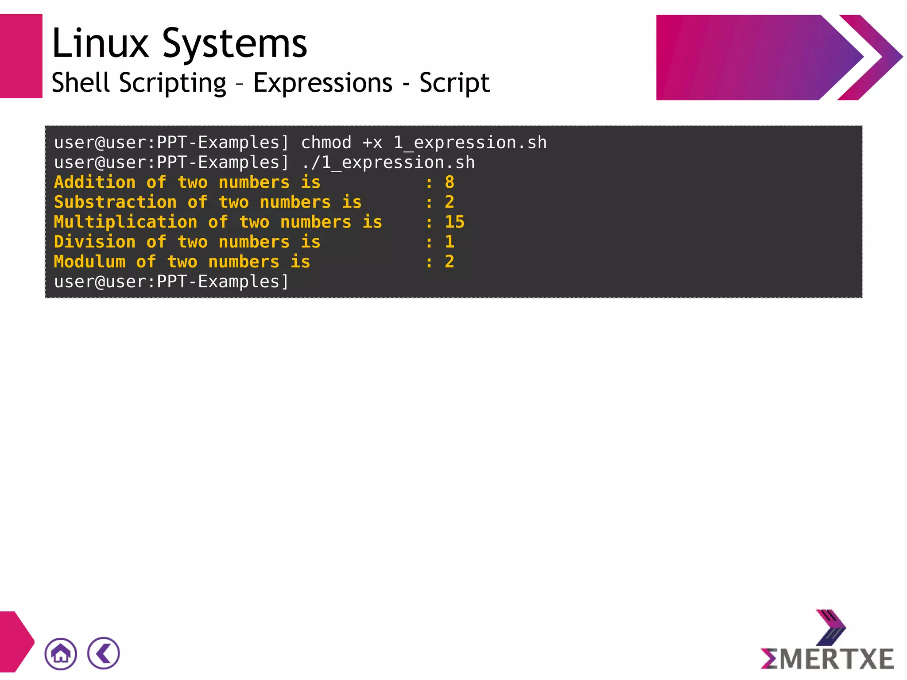The image size is (907, 680).
Task: Click the 'Shell Scripting – Expressions - Script' subtitle
Action: click(x=271, y=83)
